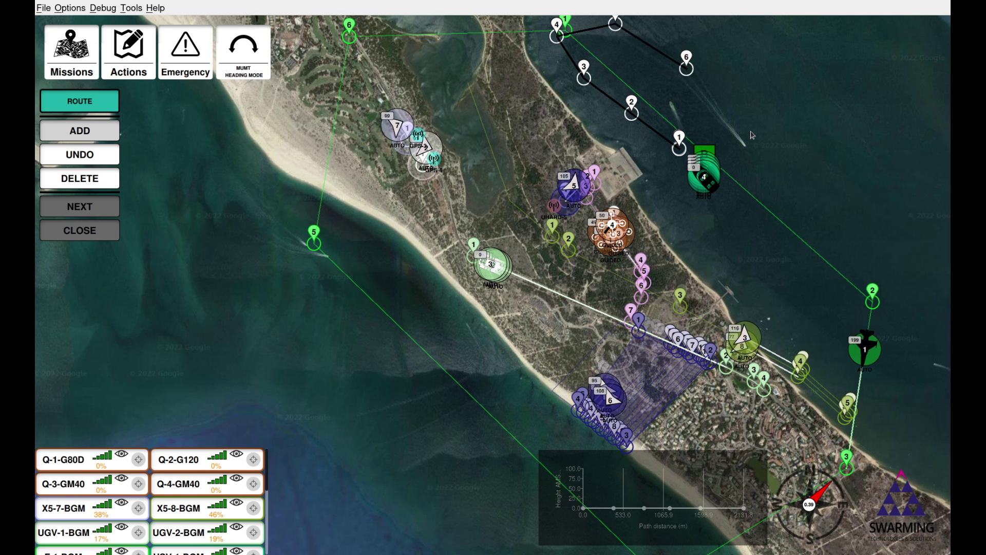Center map on X5-8-BGM vehicle
Image resolution: width=986 pixels, height=555 pixels.
coord(253,509)
